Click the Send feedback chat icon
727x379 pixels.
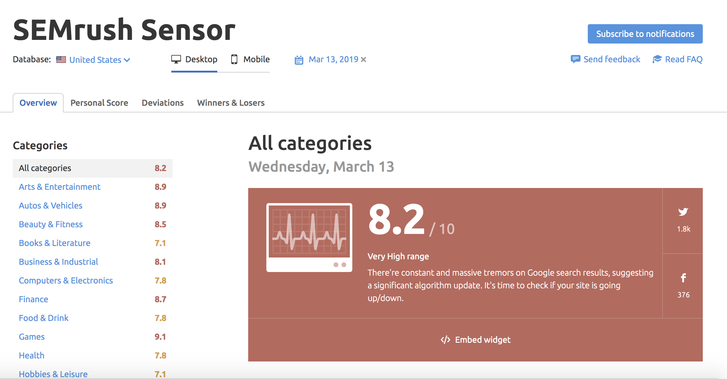[575, 59]
